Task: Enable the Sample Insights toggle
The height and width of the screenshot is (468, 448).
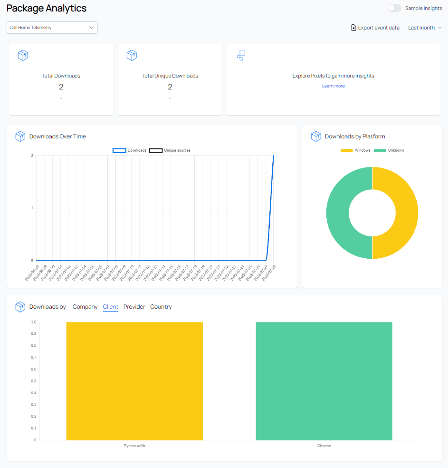Action: [394, 8]
